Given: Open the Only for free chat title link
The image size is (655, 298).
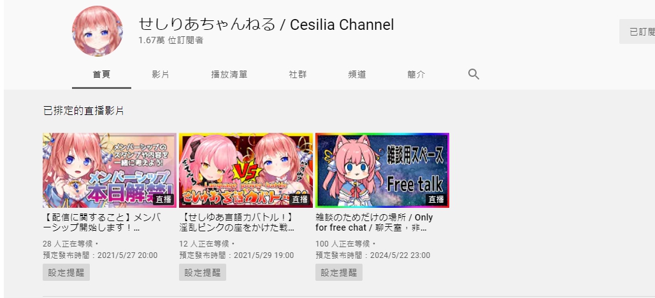Looking at the screenshot, I should pos(374,222).
